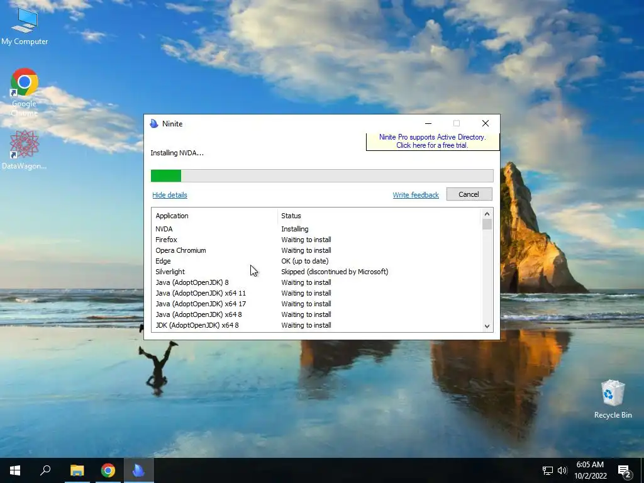This screenshot has width=644, height=483.
Task: Click the details list scrollbar thumb
Action: (x=487, y=225)
